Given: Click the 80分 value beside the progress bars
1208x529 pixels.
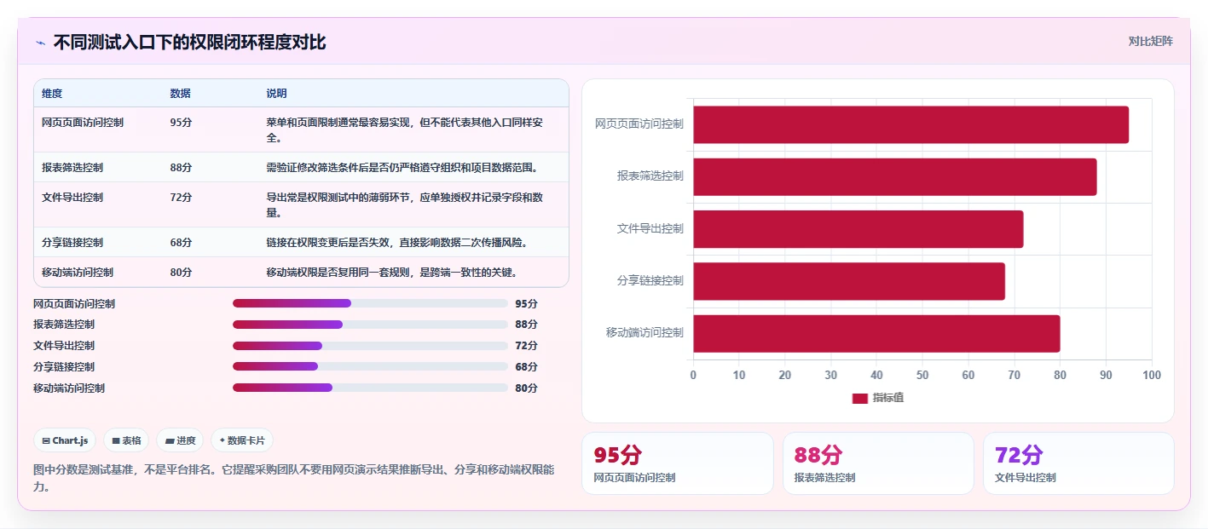Looking at the screenshot, I should pos(527,388).
